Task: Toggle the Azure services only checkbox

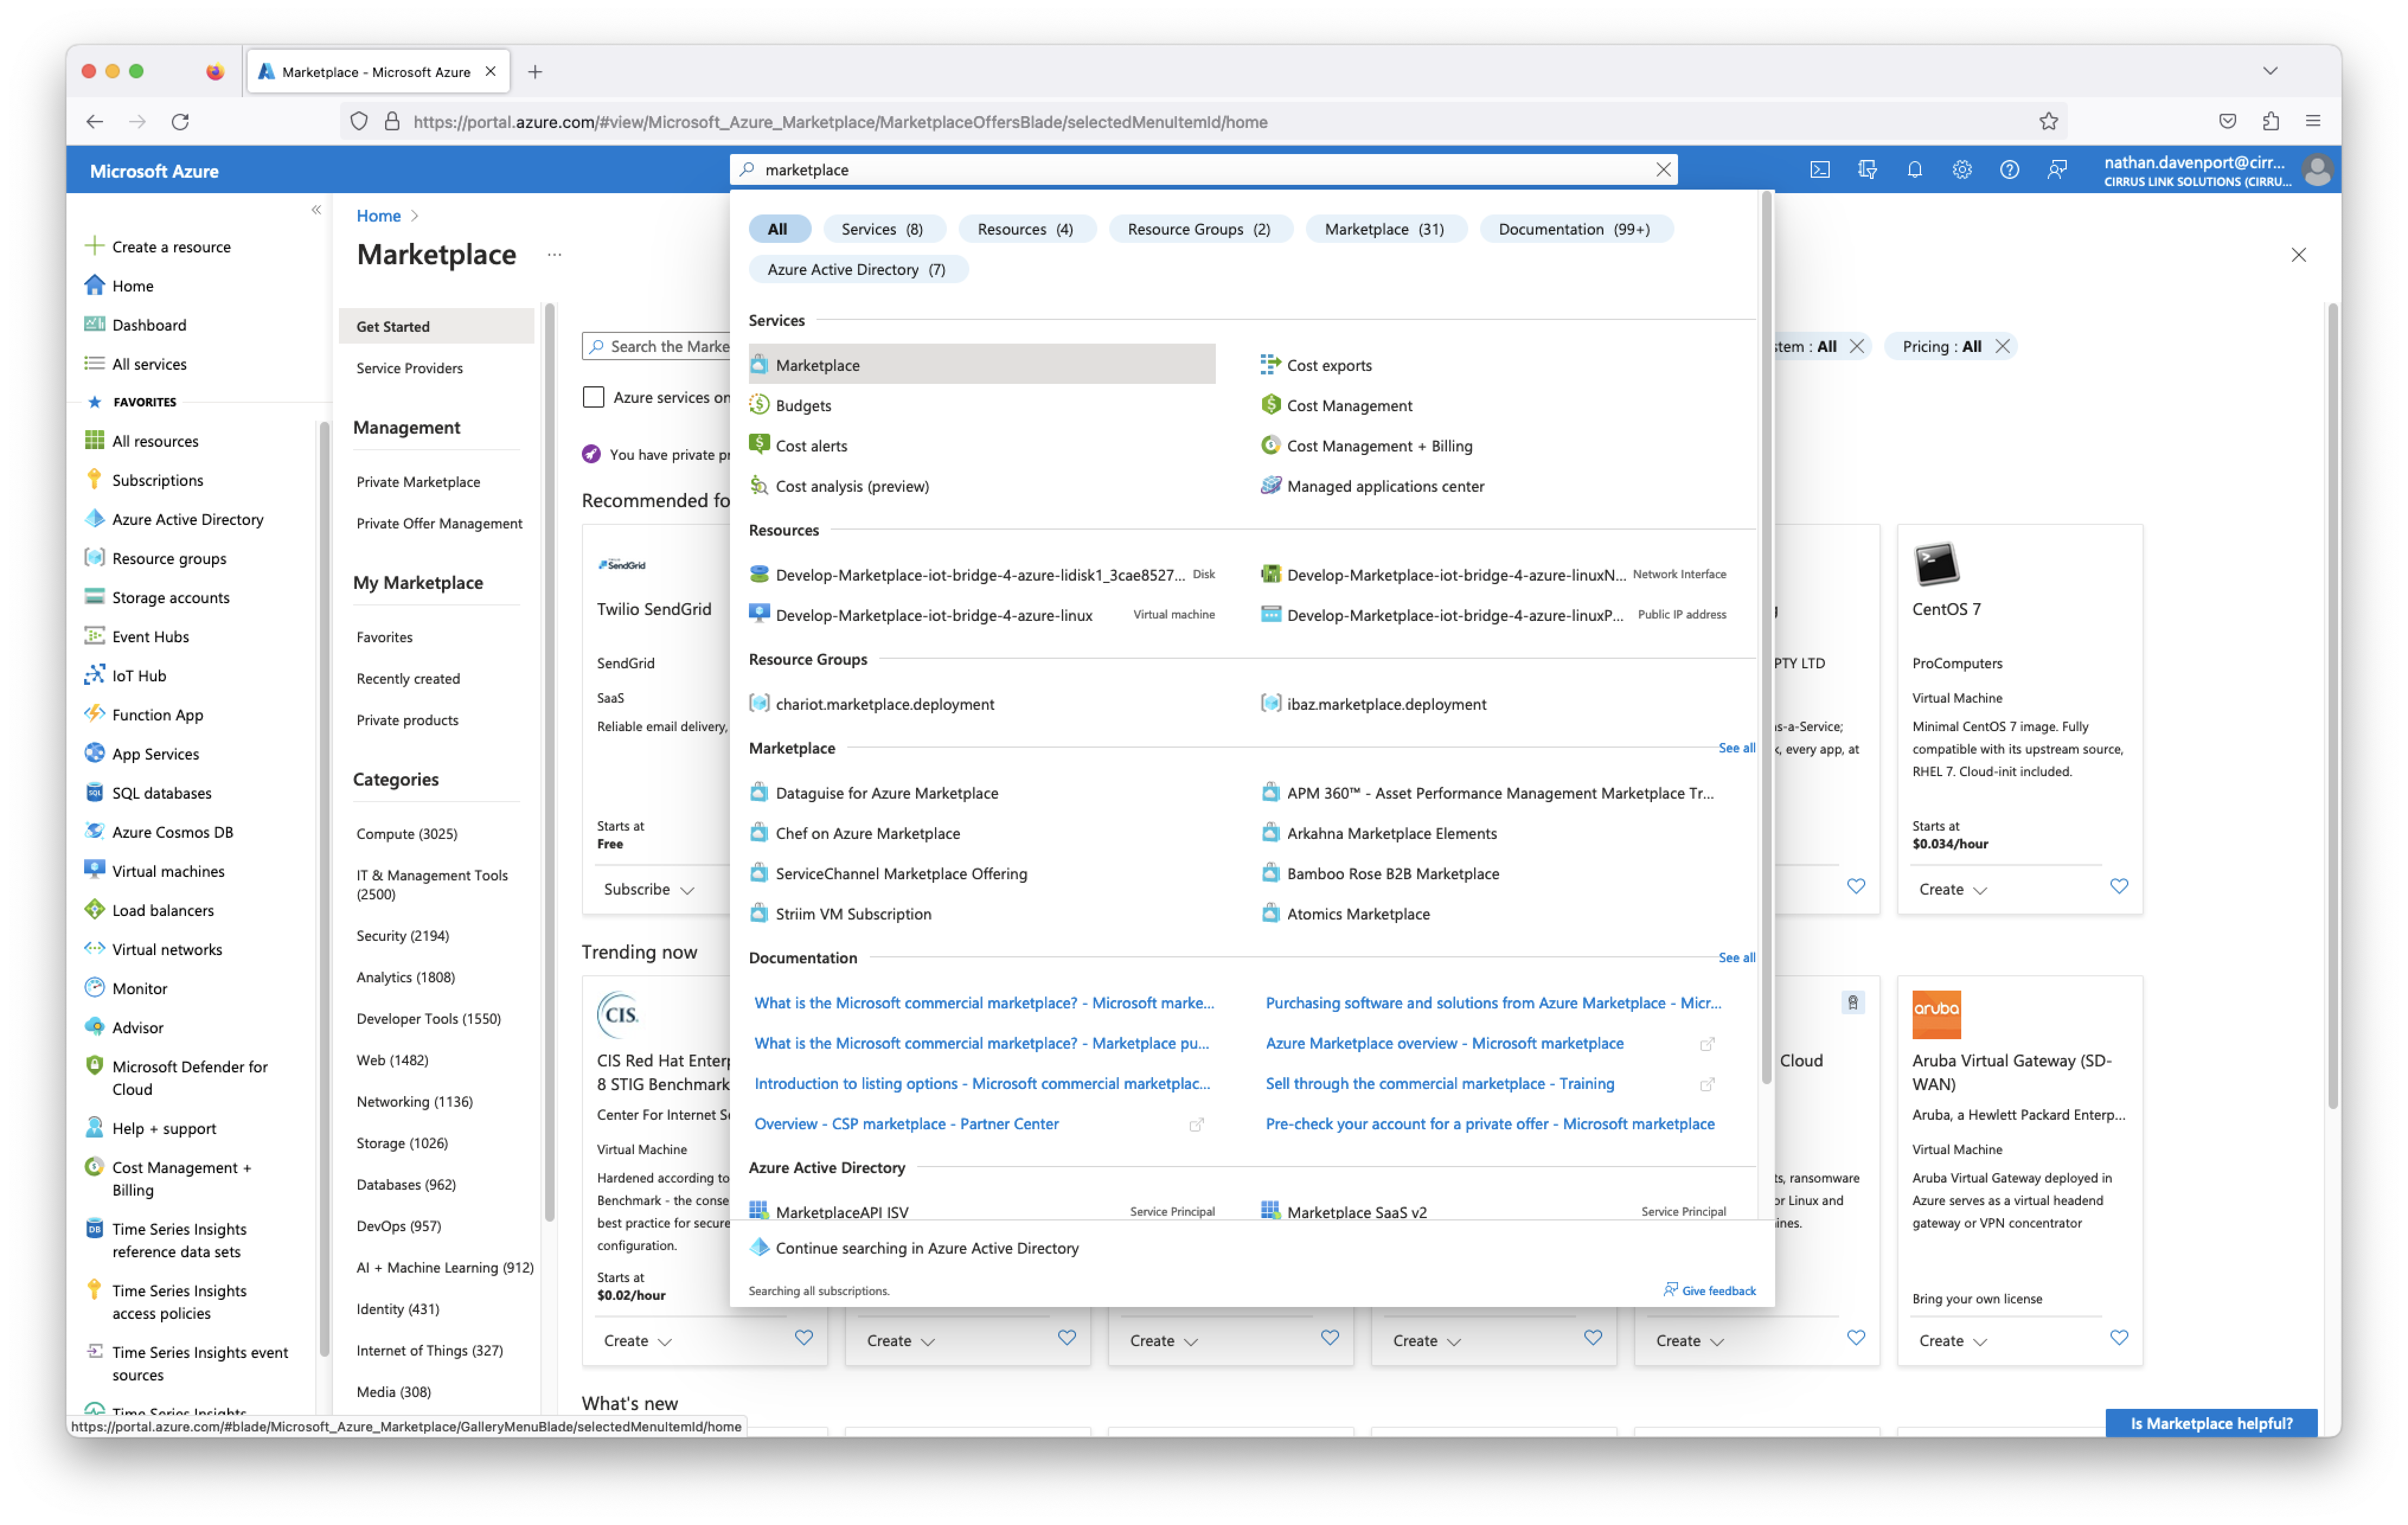Action: [594, 397]
